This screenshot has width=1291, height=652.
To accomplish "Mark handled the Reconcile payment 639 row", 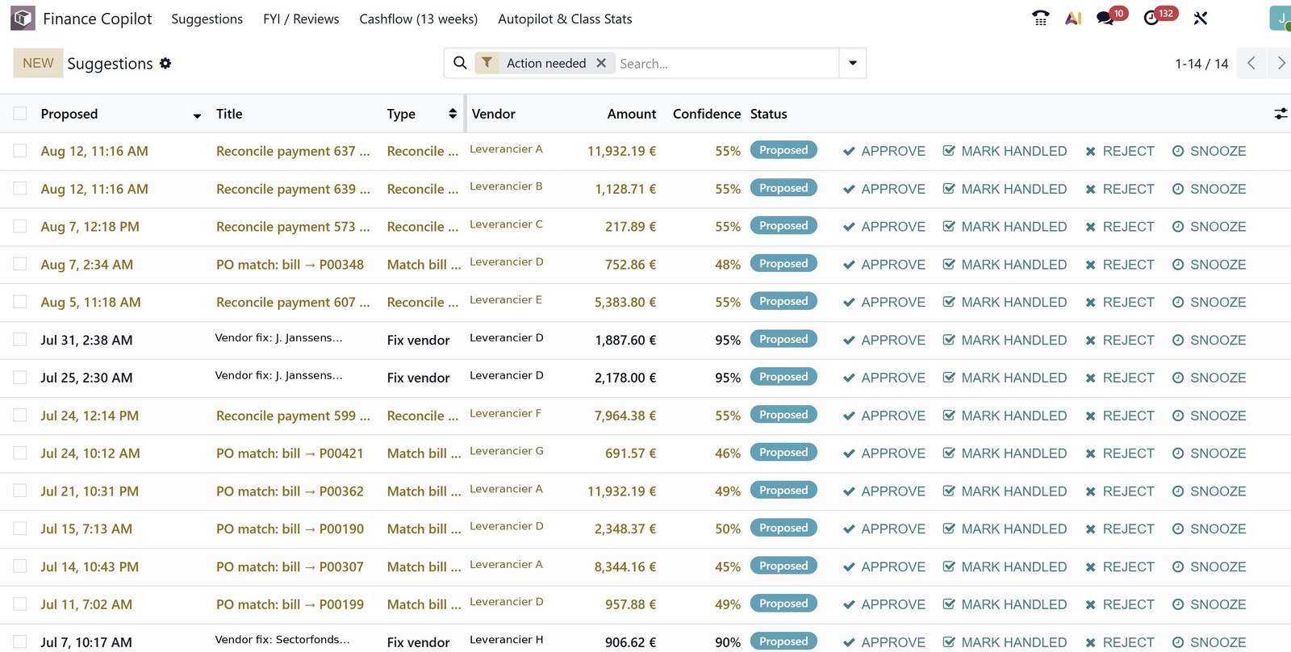I will pyautogui.click(x=1005, y=189).
